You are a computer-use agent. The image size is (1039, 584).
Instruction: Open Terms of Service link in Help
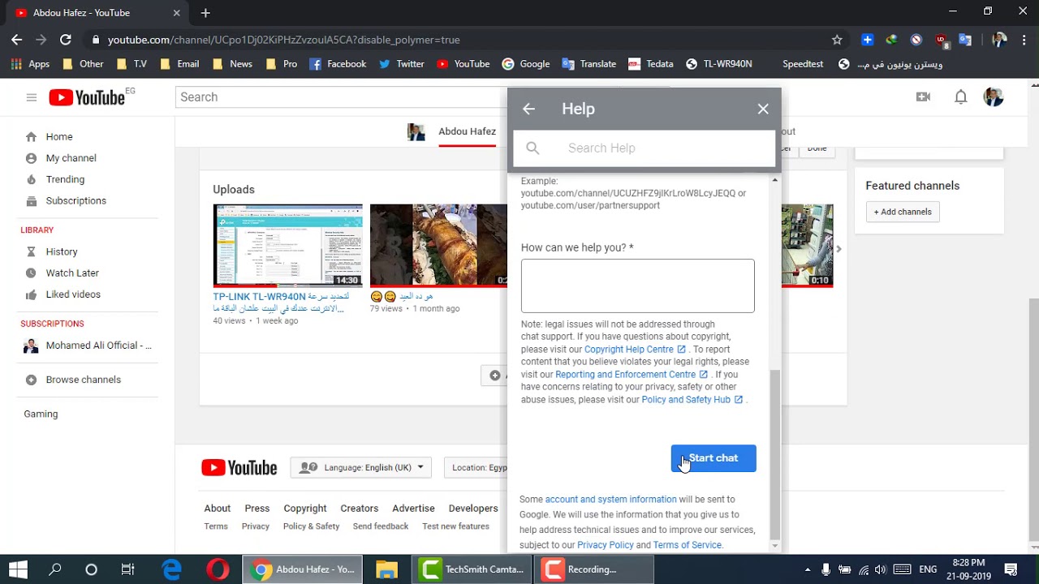688,545
